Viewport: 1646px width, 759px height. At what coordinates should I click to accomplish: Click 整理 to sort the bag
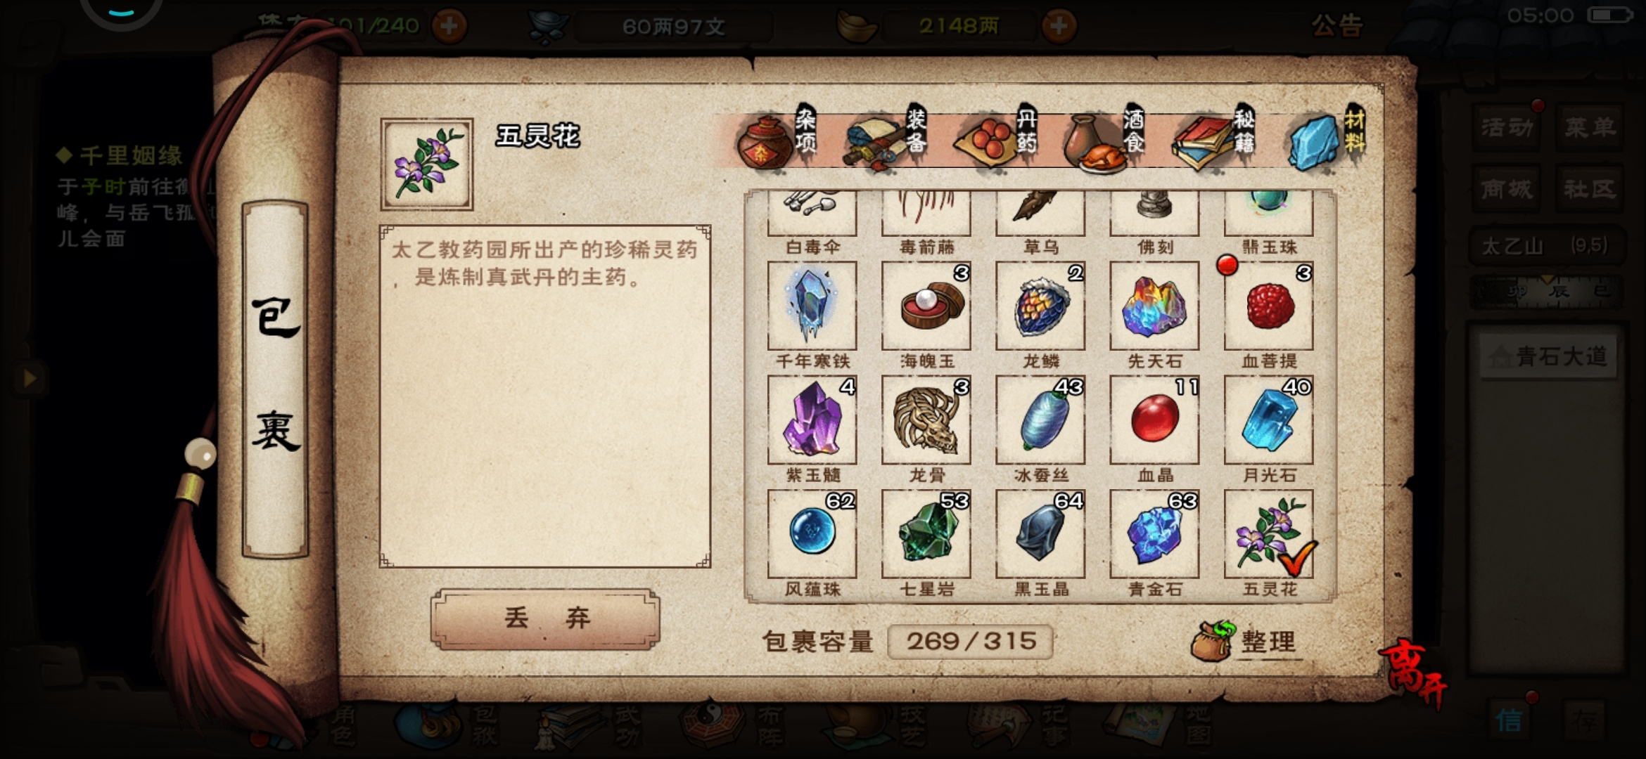(1245, 641)
